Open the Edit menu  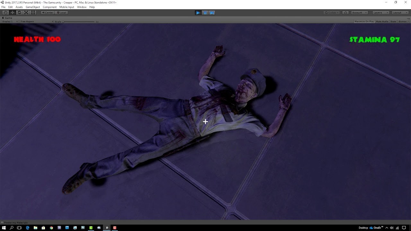[x=10, y=7]
